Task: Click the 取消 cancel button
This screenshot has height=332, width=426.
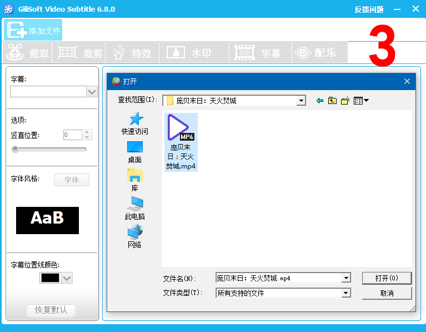Action: [x=387, y=293]
